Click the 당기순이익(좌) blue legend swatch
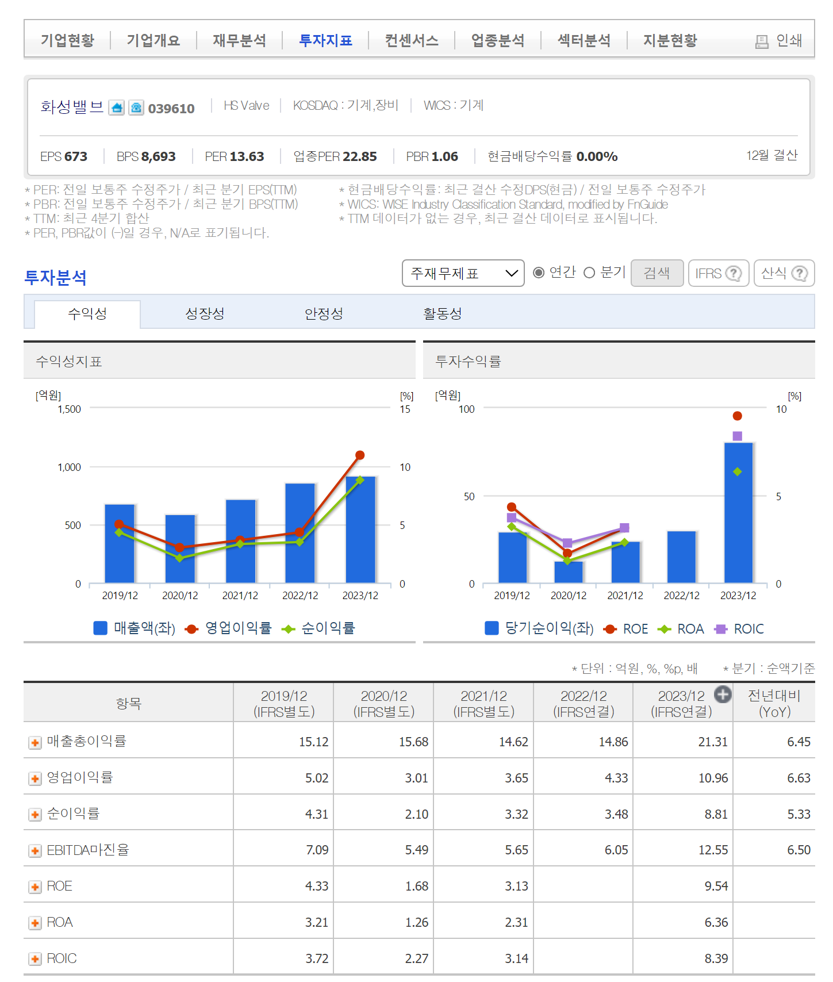The image size is (833, 982). (x=492, y=628)
